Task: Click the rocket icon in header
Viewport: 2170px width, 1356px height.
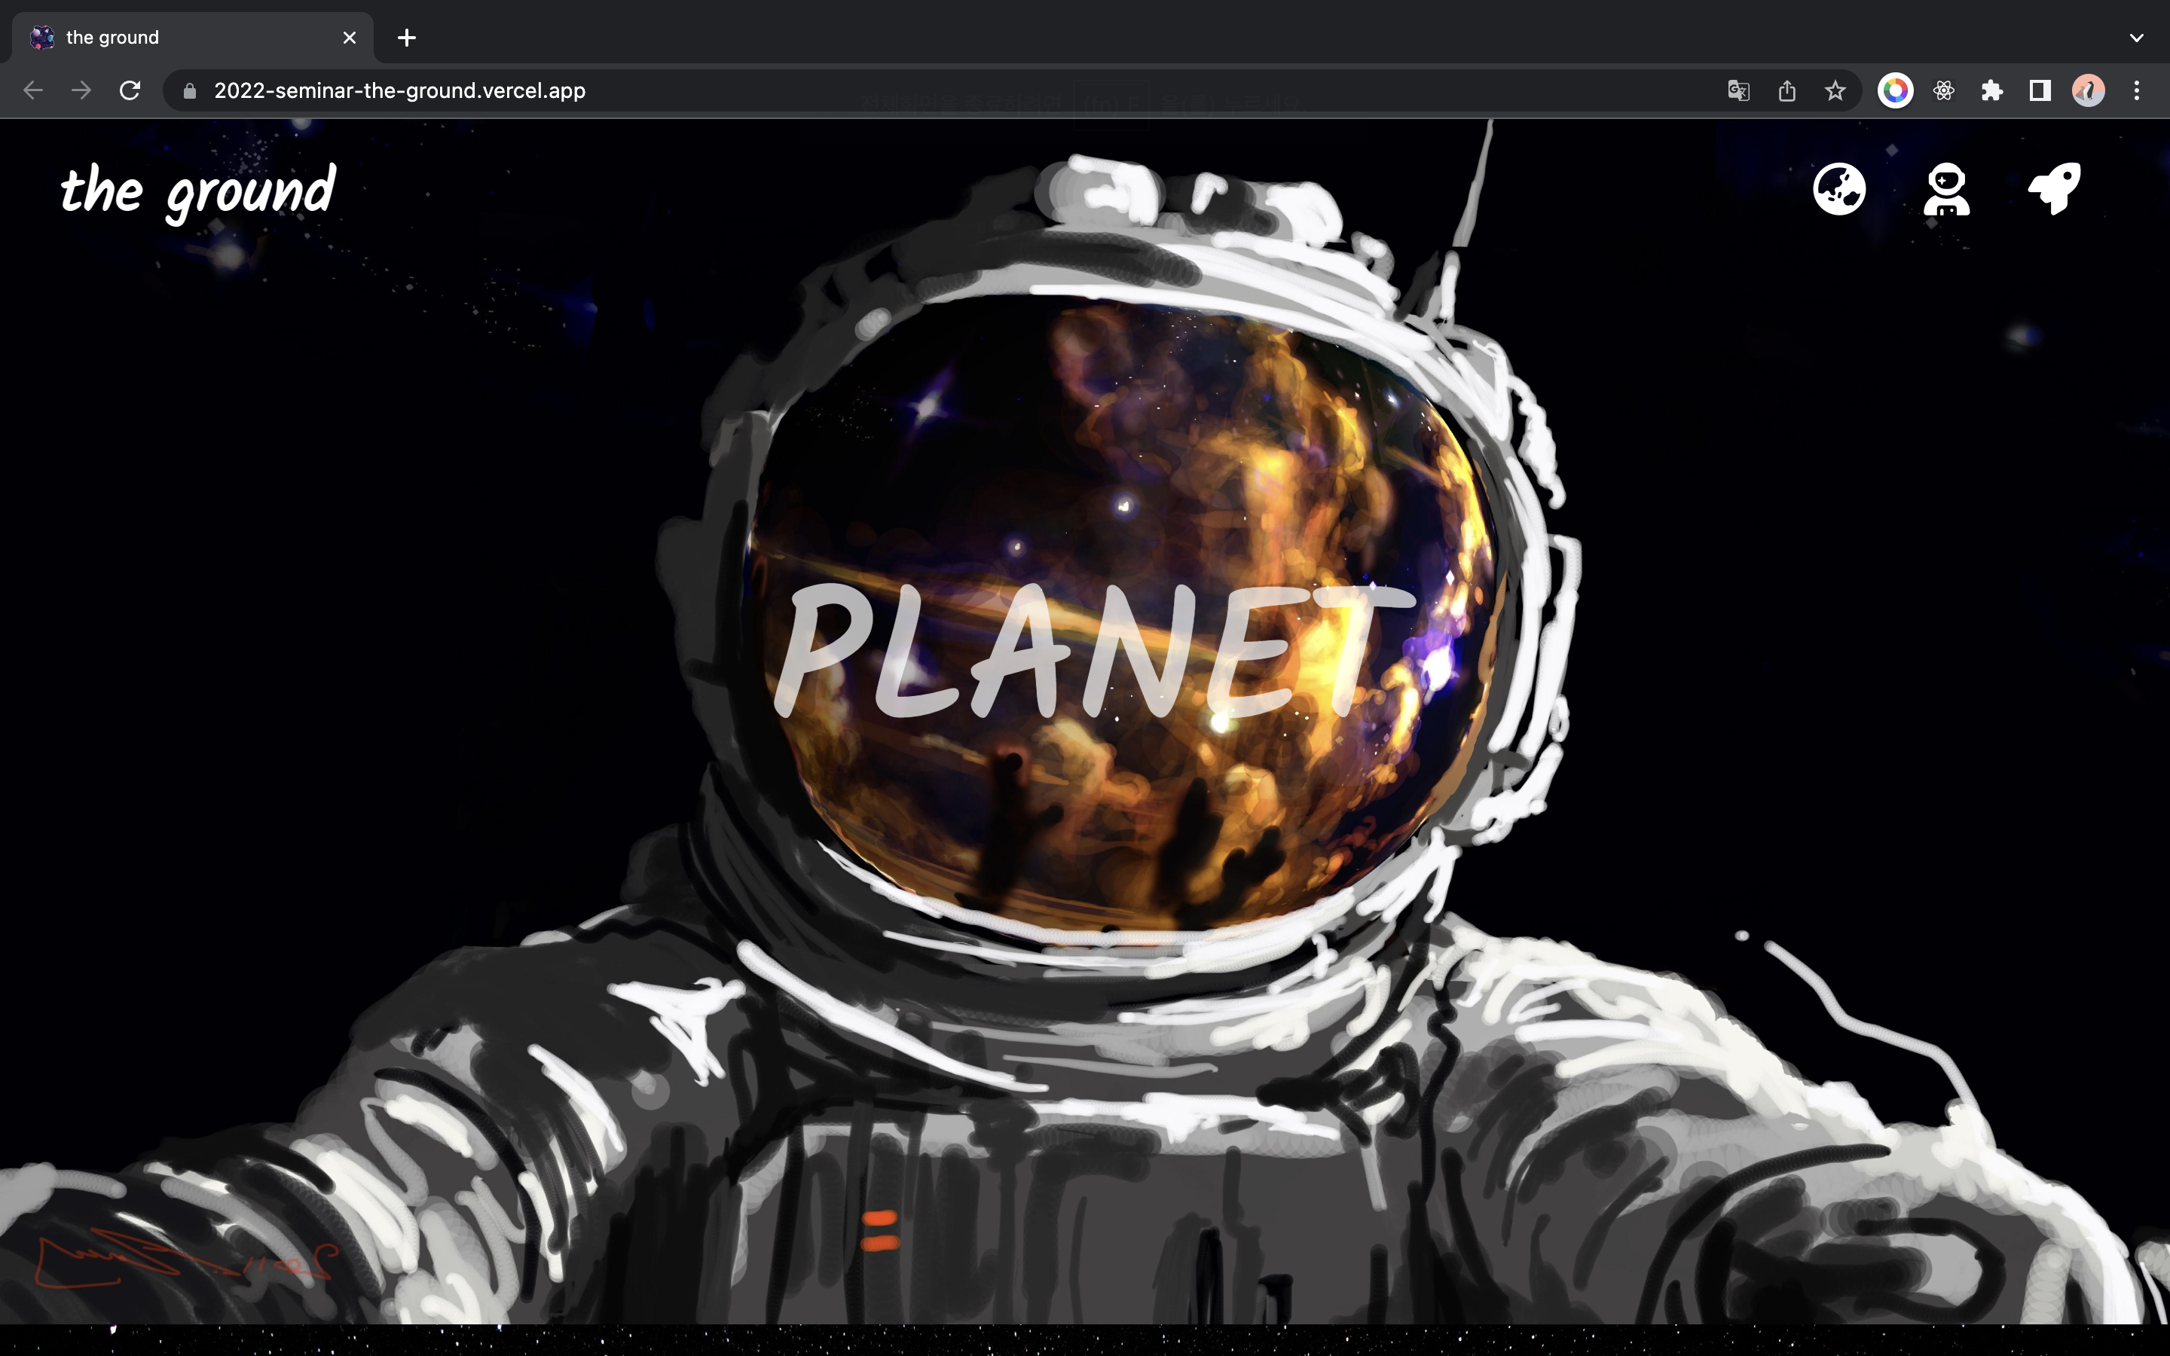Action: tap(2053, 189)
